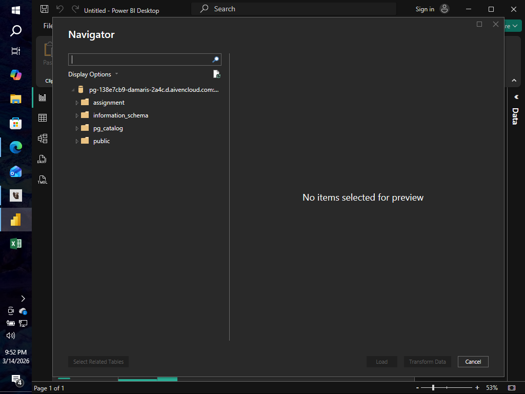The width and height of the screenshot is (525, 394).
Task: Open Table view in left rail
Action: pos(43,118)
